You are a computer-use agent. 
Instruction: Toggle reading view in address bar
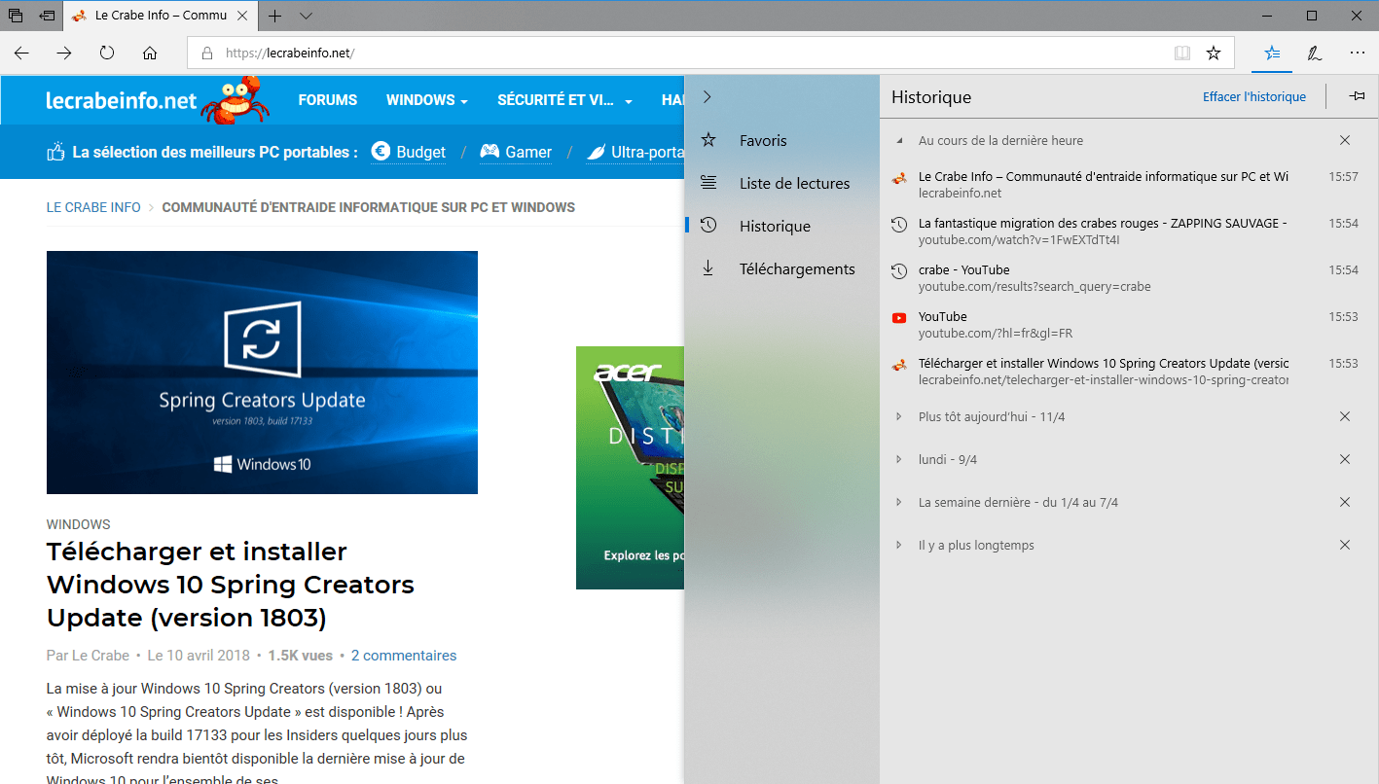(1182, 53)
